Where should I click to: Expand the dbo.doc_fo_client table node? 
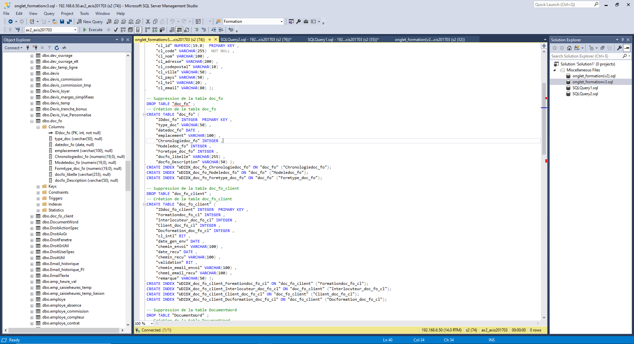click(32, 216)
